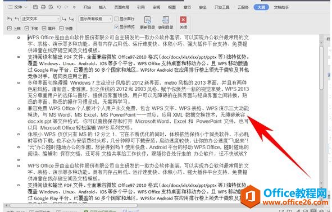Open the quick access toolbar customize arrow
Screen dimensions: 332x212
pyautogui.click(x=74, y=7)
